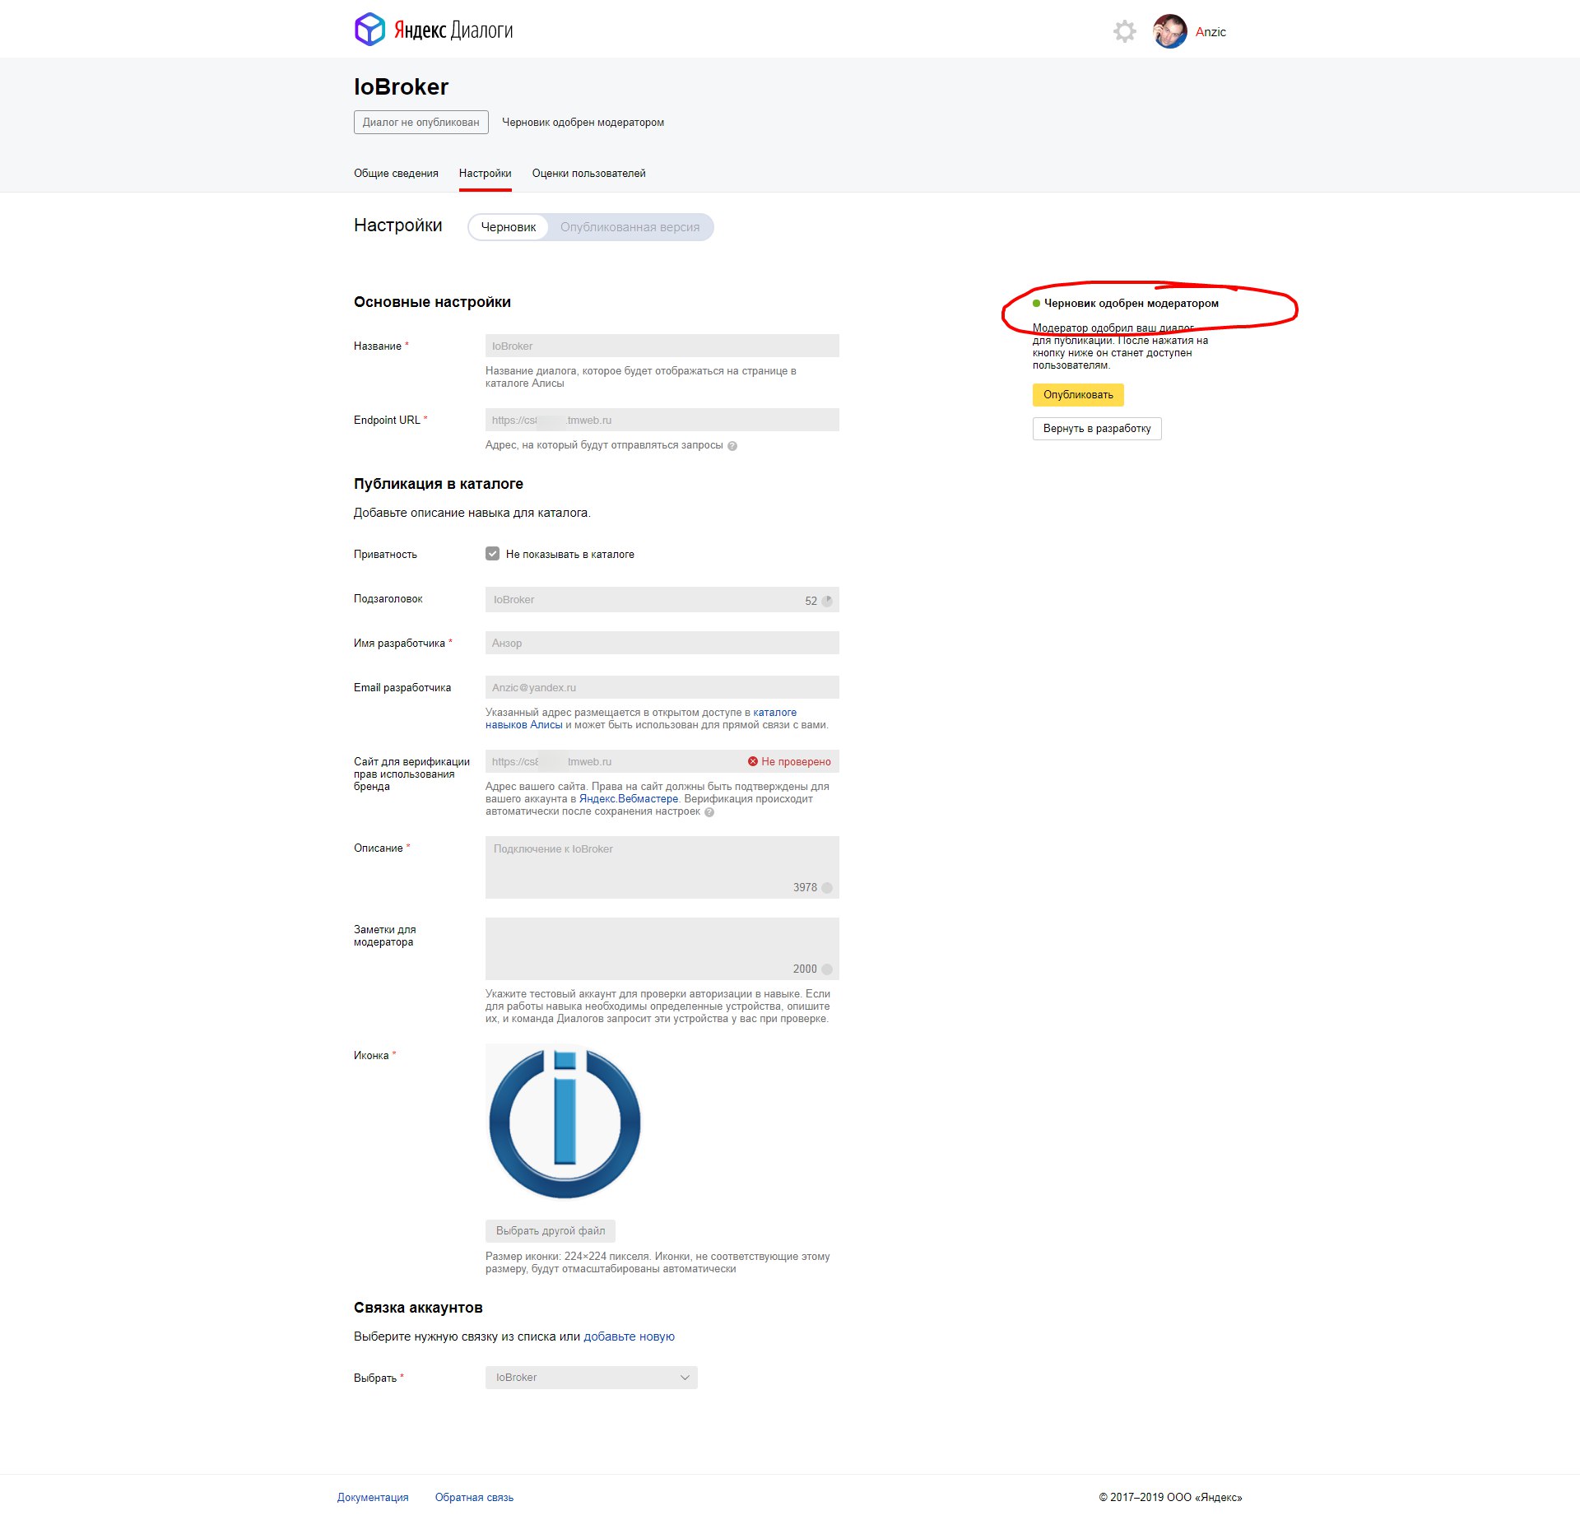Click the Опубликовать button
This screenshot has height=1520, width=1580.
1078,395
